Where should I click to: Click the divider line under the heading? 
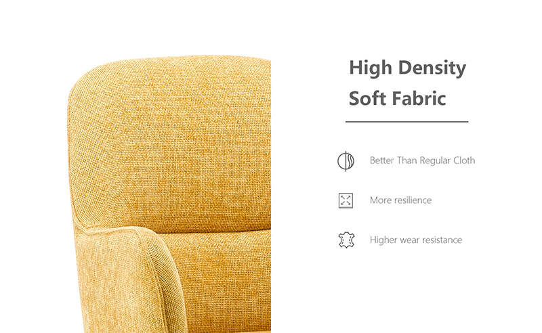click(x=407, y=122)
